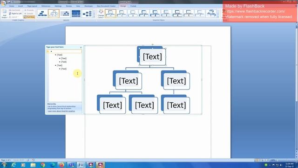Select the highlighted hierarchy layout thumbnail
Image resolution: width=298 pixels, height=168 pixels.
coord(54,14)
